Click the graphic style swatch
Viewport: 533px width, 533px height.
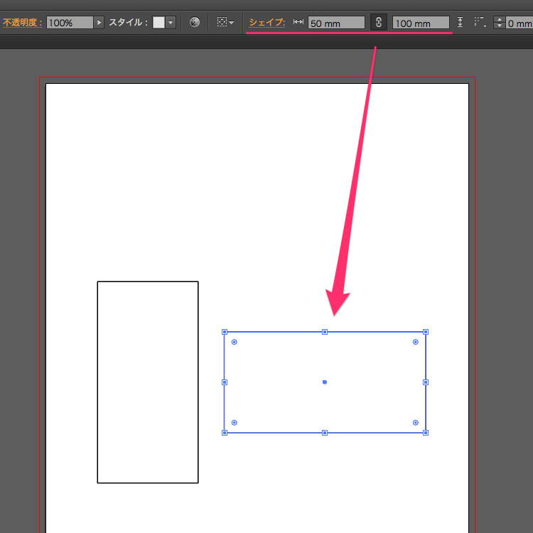click(x=158, y=23)
